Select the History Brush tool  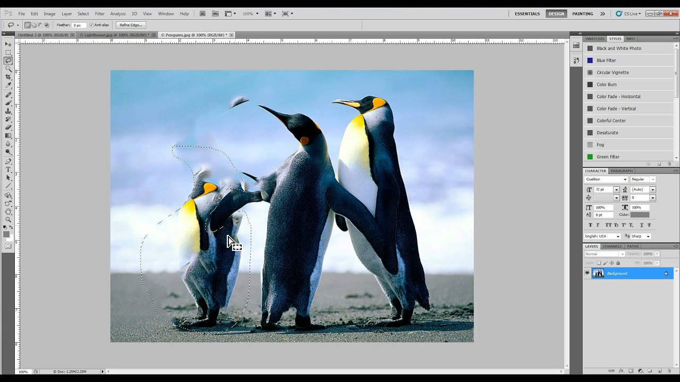tap(8, 119)
